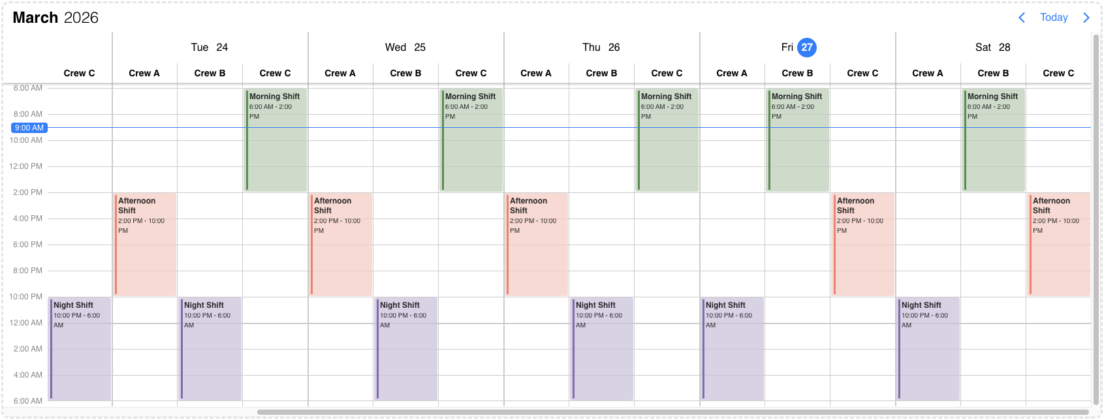The image size is (1104, 420).
Task: Open Tuesday 24 Crew B Night Shift
Action: coord(210,348)
